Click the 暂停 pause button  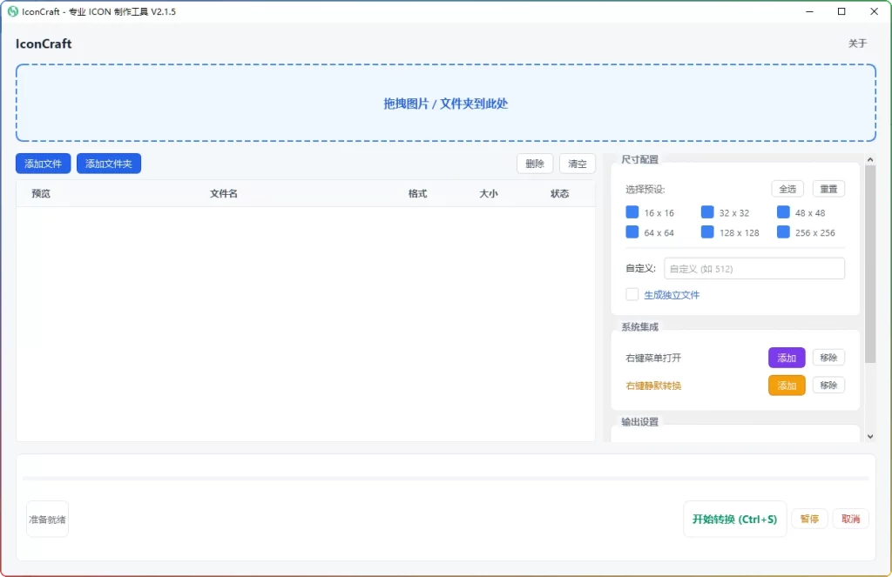[x=808, y=518]
